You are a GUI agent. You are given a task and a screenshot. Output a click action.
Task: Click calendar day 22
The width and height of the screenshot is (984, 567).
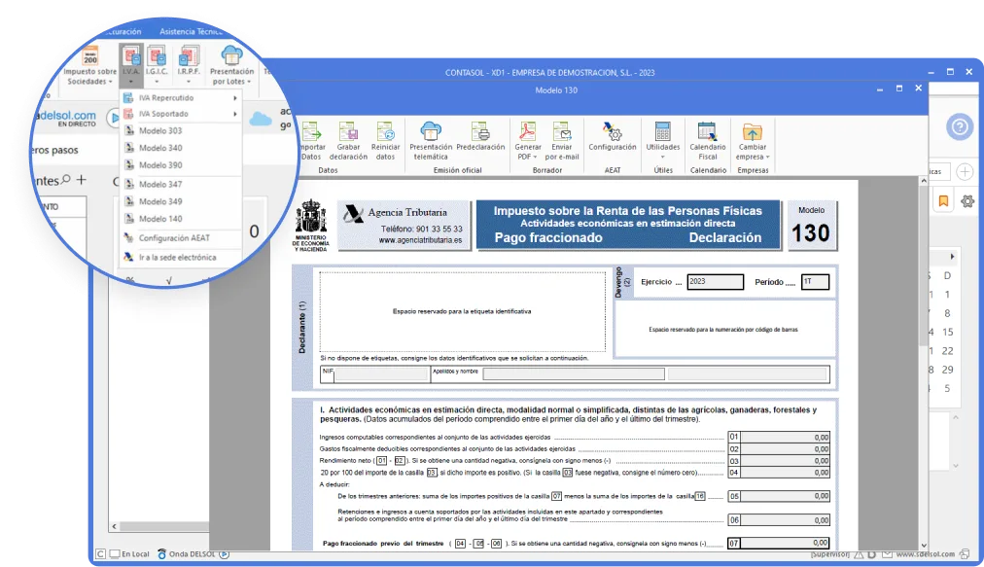point(948,351)
